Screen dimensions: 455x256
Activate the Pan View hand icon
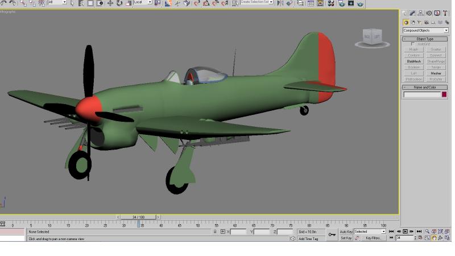434,238
